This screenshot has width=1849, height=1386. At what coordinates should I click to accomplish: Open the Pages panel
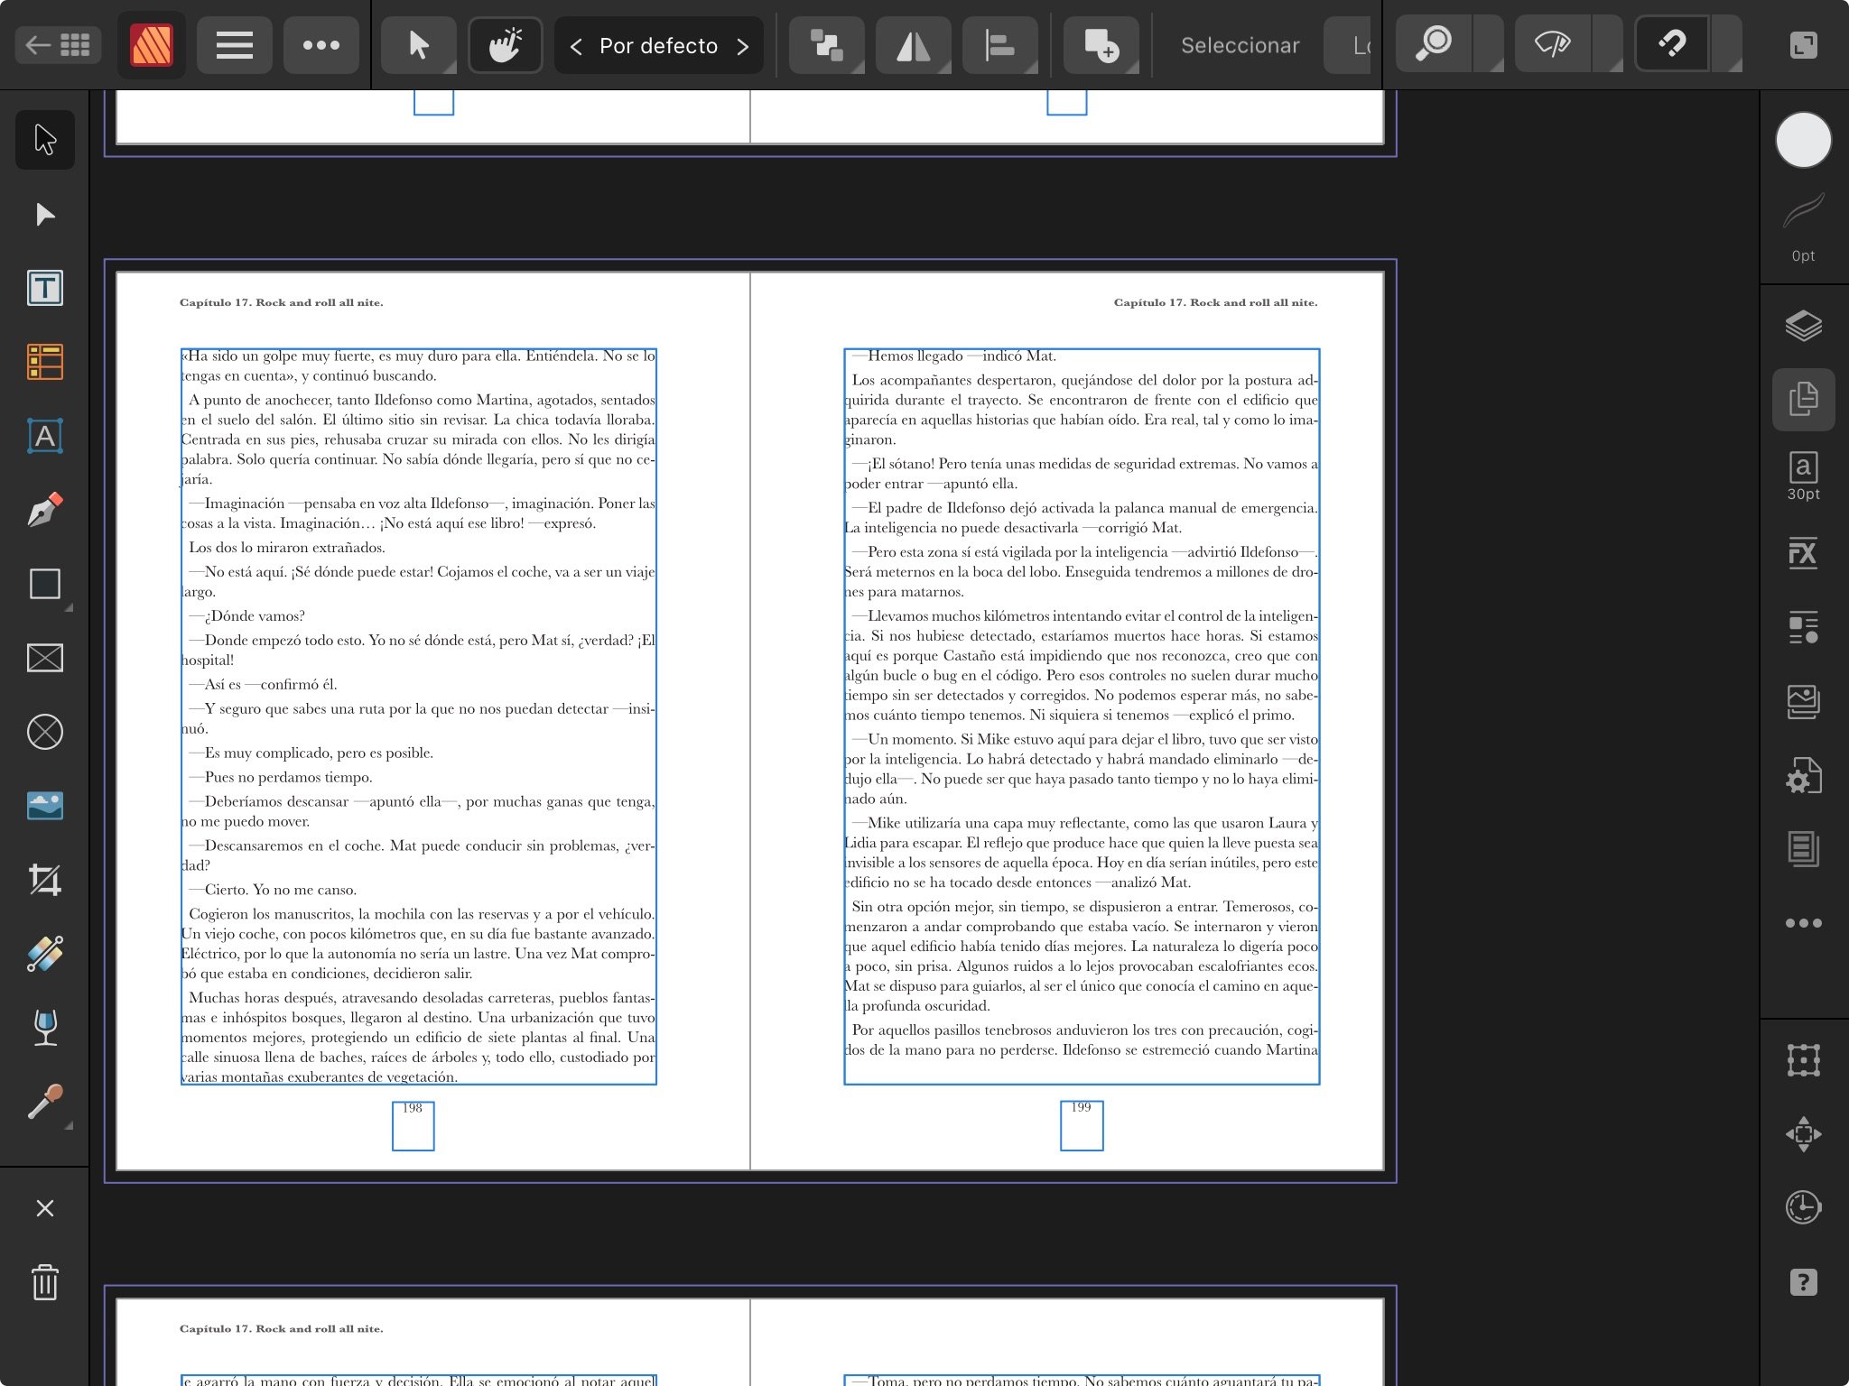coord(1803,399)
